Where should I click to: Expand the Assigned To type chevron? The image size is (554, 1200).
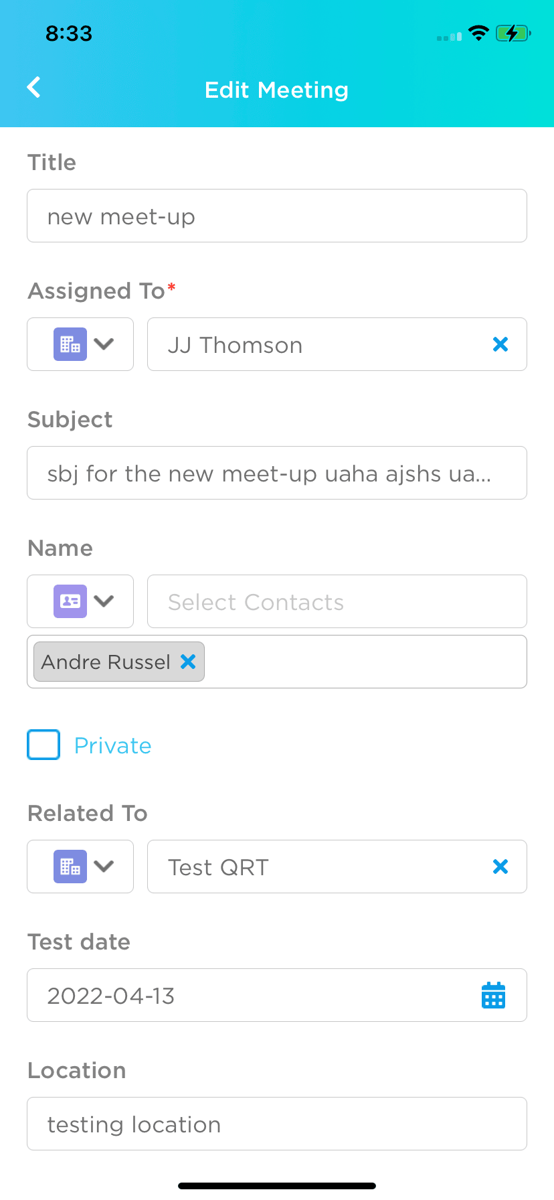(104, 344)
